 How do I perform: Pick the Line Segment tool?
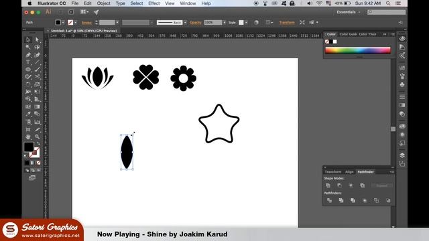(x=38, y=62)
